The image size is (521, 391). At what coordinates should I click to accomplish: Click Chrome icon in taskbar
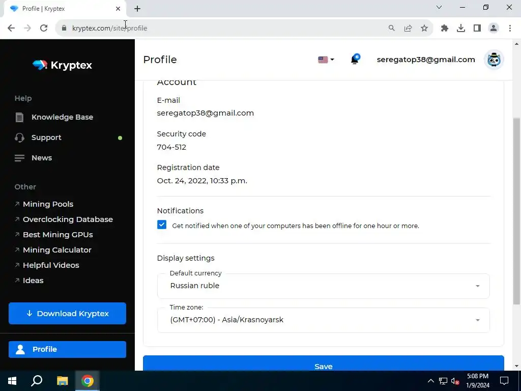pos(88,381)
